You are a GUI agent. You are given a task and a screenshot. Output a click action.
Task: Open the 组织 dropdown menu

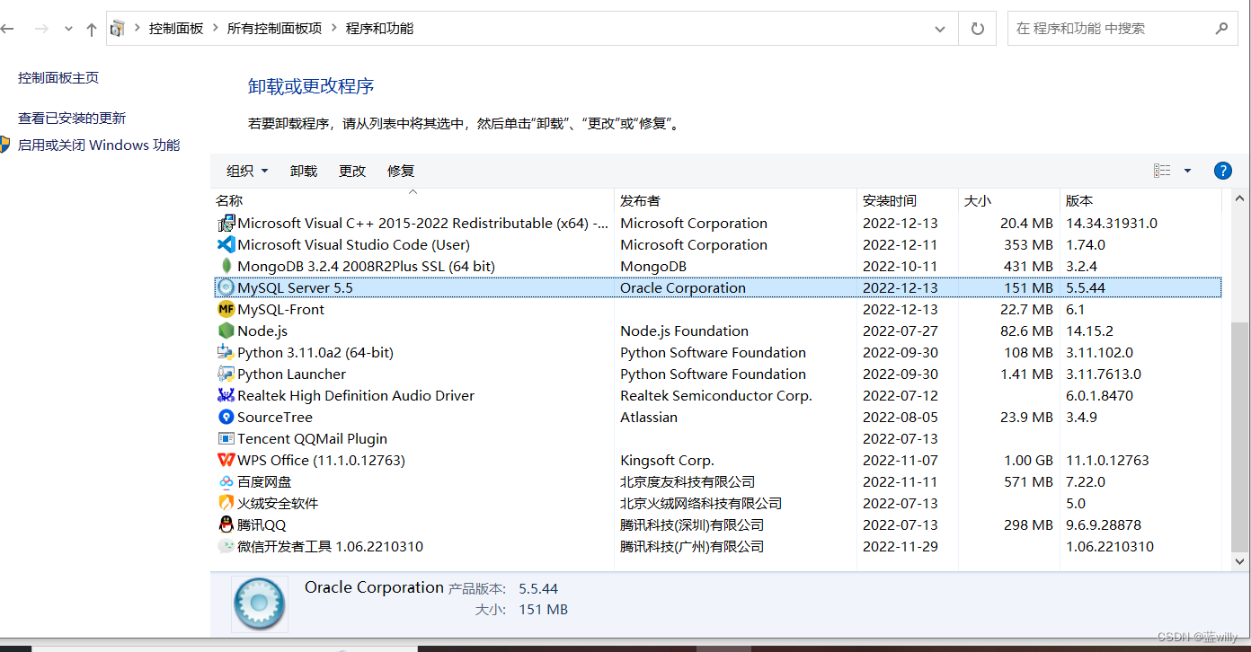click(x=247, y=171)
